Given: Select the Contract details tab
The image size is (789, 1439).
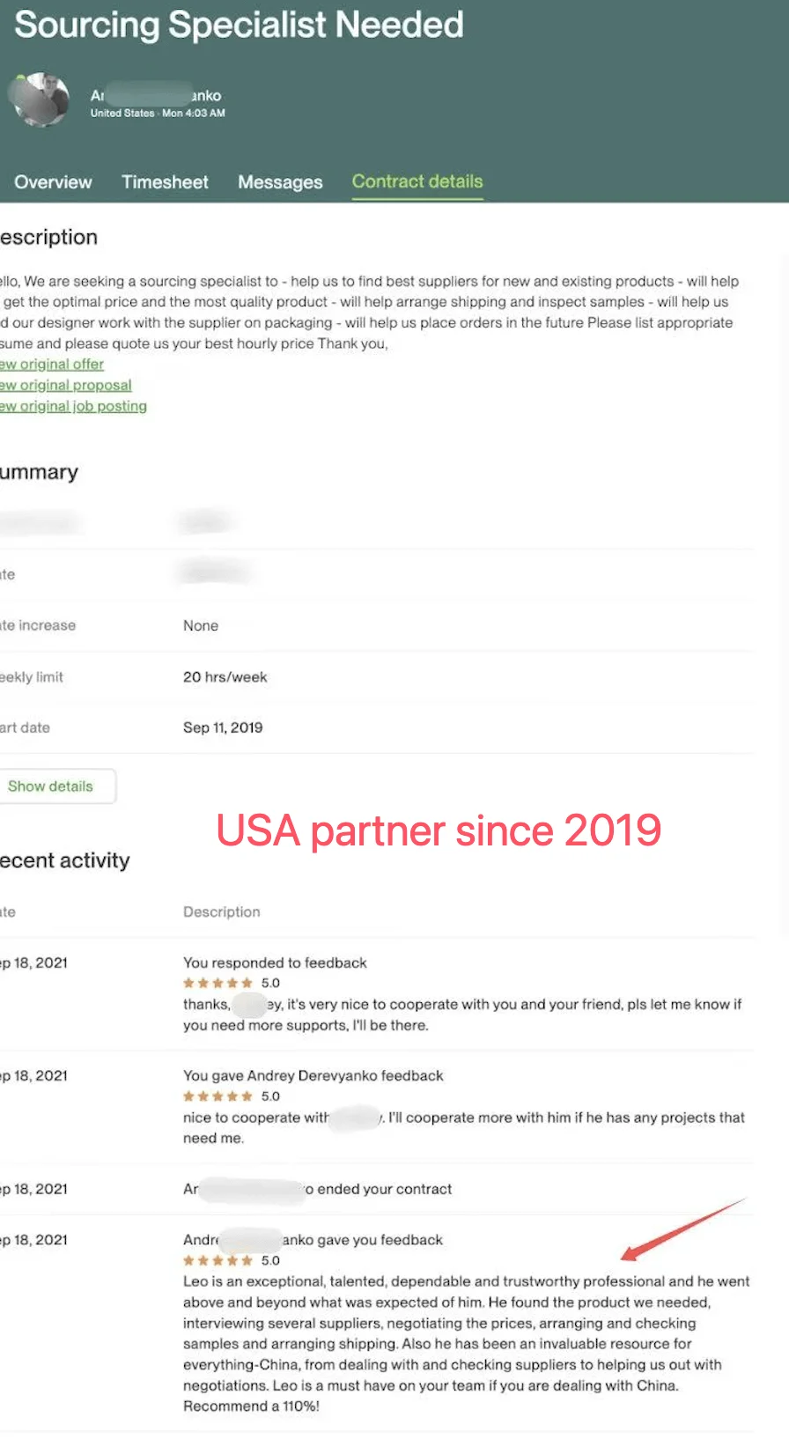Looking at the screenshot, I should pos(417,181).
